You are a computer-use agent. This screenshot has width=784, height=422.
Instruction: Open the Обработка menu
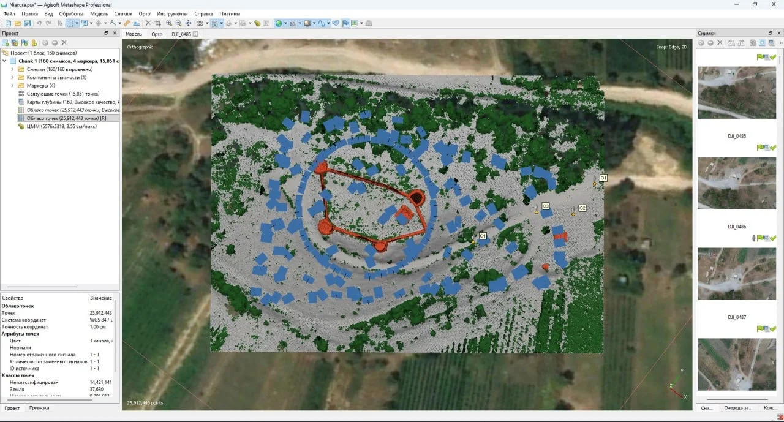click(x=71, y=13)
